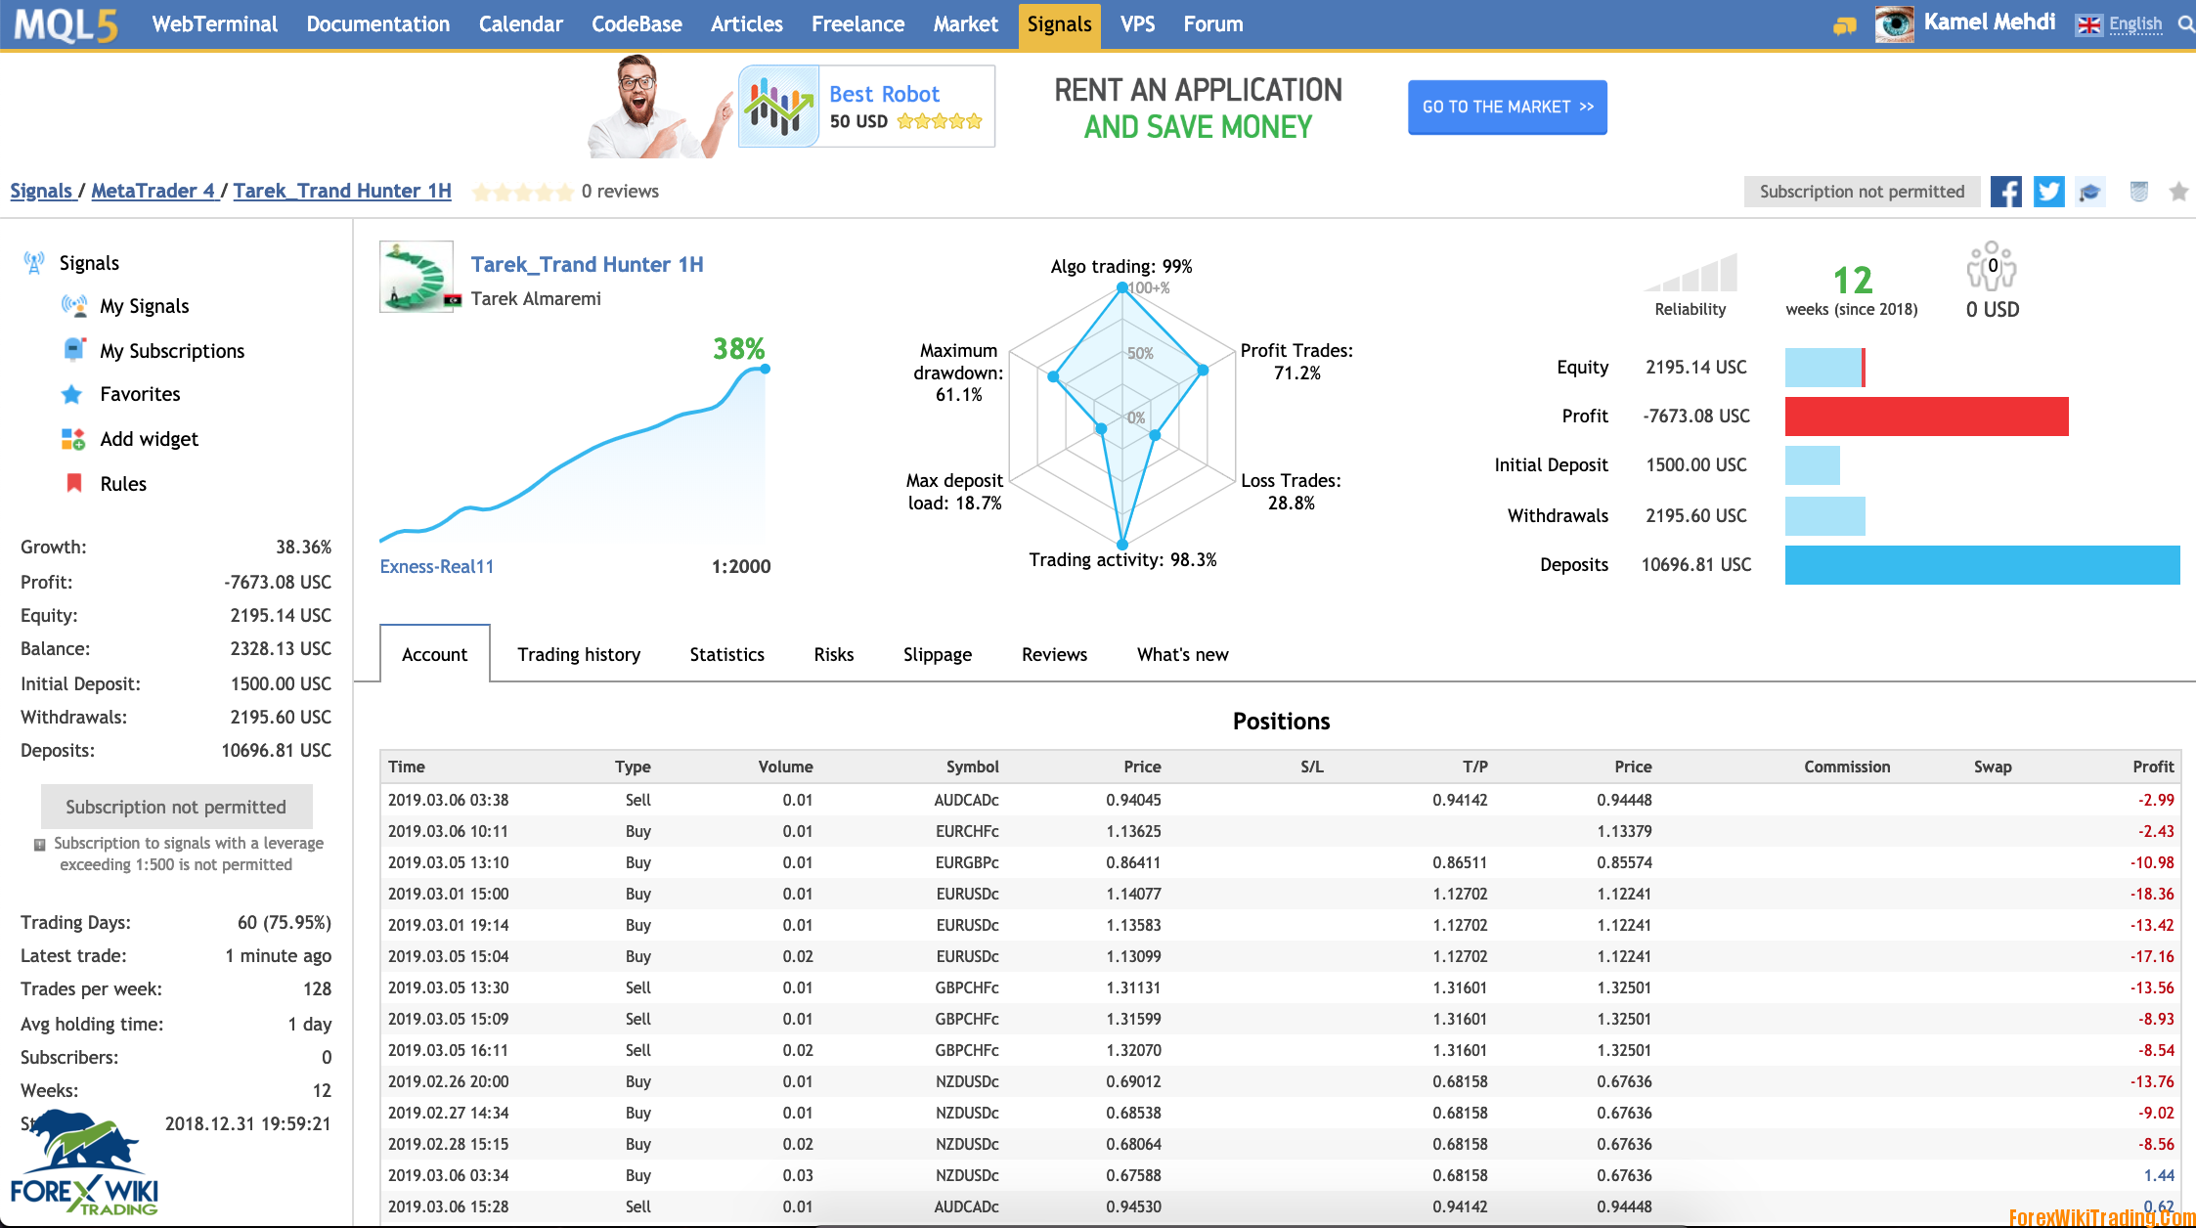
Task: Click the Signals antenna icon in sidebar
Action: pyautogui.click(x=34, y=262)
